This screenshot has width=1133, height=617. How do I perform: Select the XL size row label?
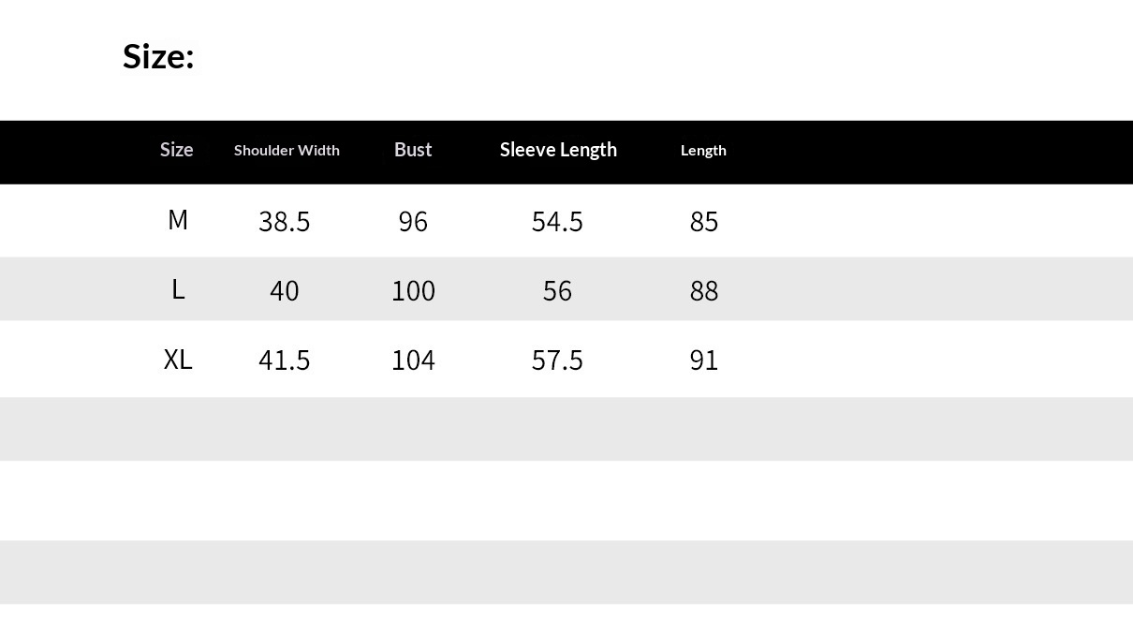tap(178, 360)
